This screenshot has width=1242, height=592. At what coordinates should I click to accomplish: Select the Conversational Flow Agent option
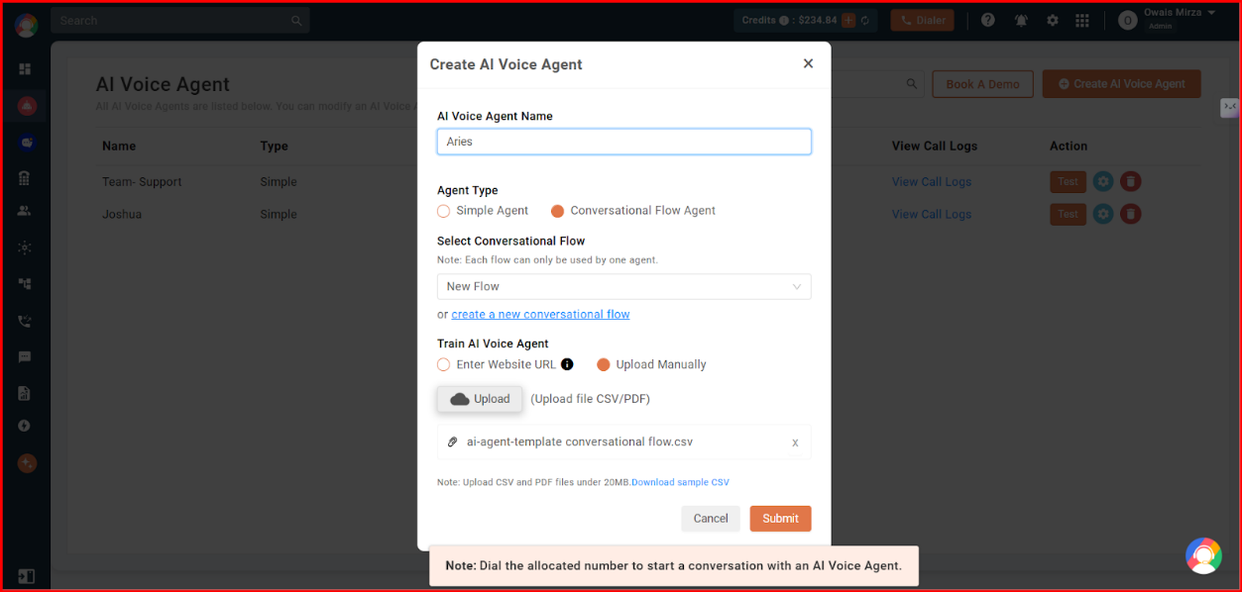[557, 211]
